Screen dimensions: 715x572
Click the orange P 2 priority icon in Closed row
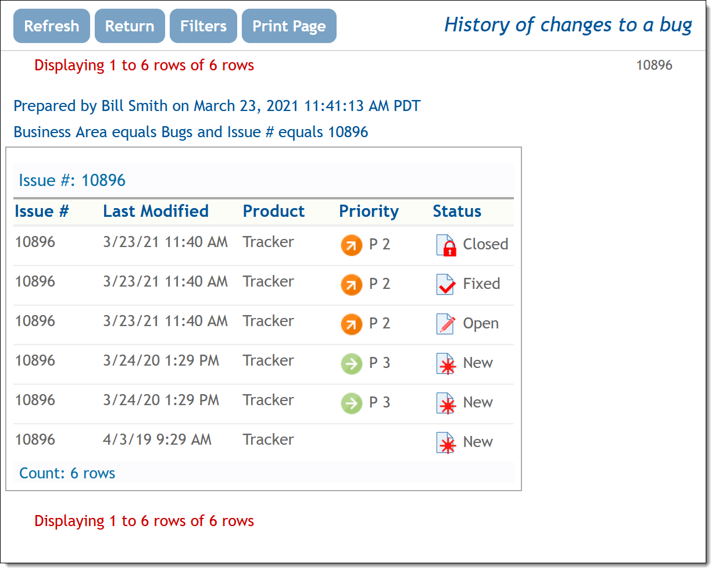pyautogui.click(x=351, y=245)
